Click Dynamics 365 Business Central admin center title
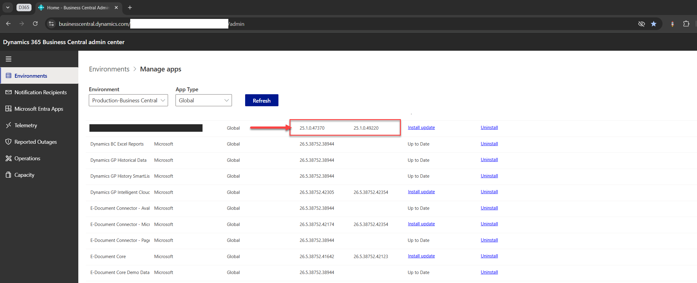This screenshot has width=697, height=283. 64,42
